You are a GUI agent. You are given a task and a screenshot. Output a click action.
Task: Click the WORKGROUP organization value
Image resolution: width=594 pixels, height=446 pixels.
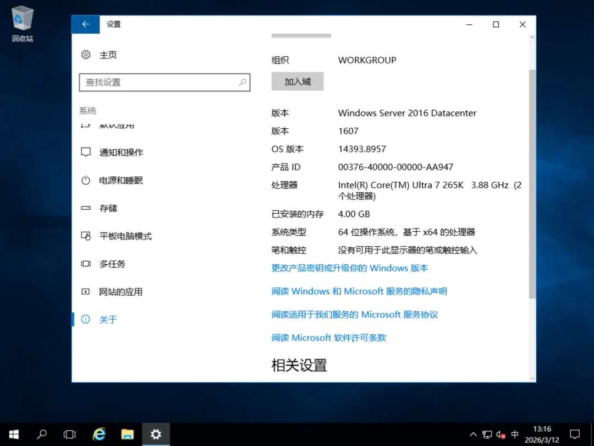[x=367, y=60]
